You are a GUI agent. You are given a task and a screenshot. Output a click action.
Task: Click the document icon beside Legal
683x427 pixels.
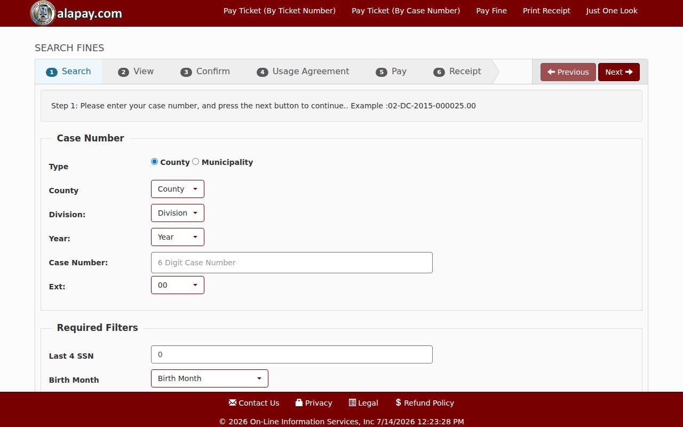[352, 402]
